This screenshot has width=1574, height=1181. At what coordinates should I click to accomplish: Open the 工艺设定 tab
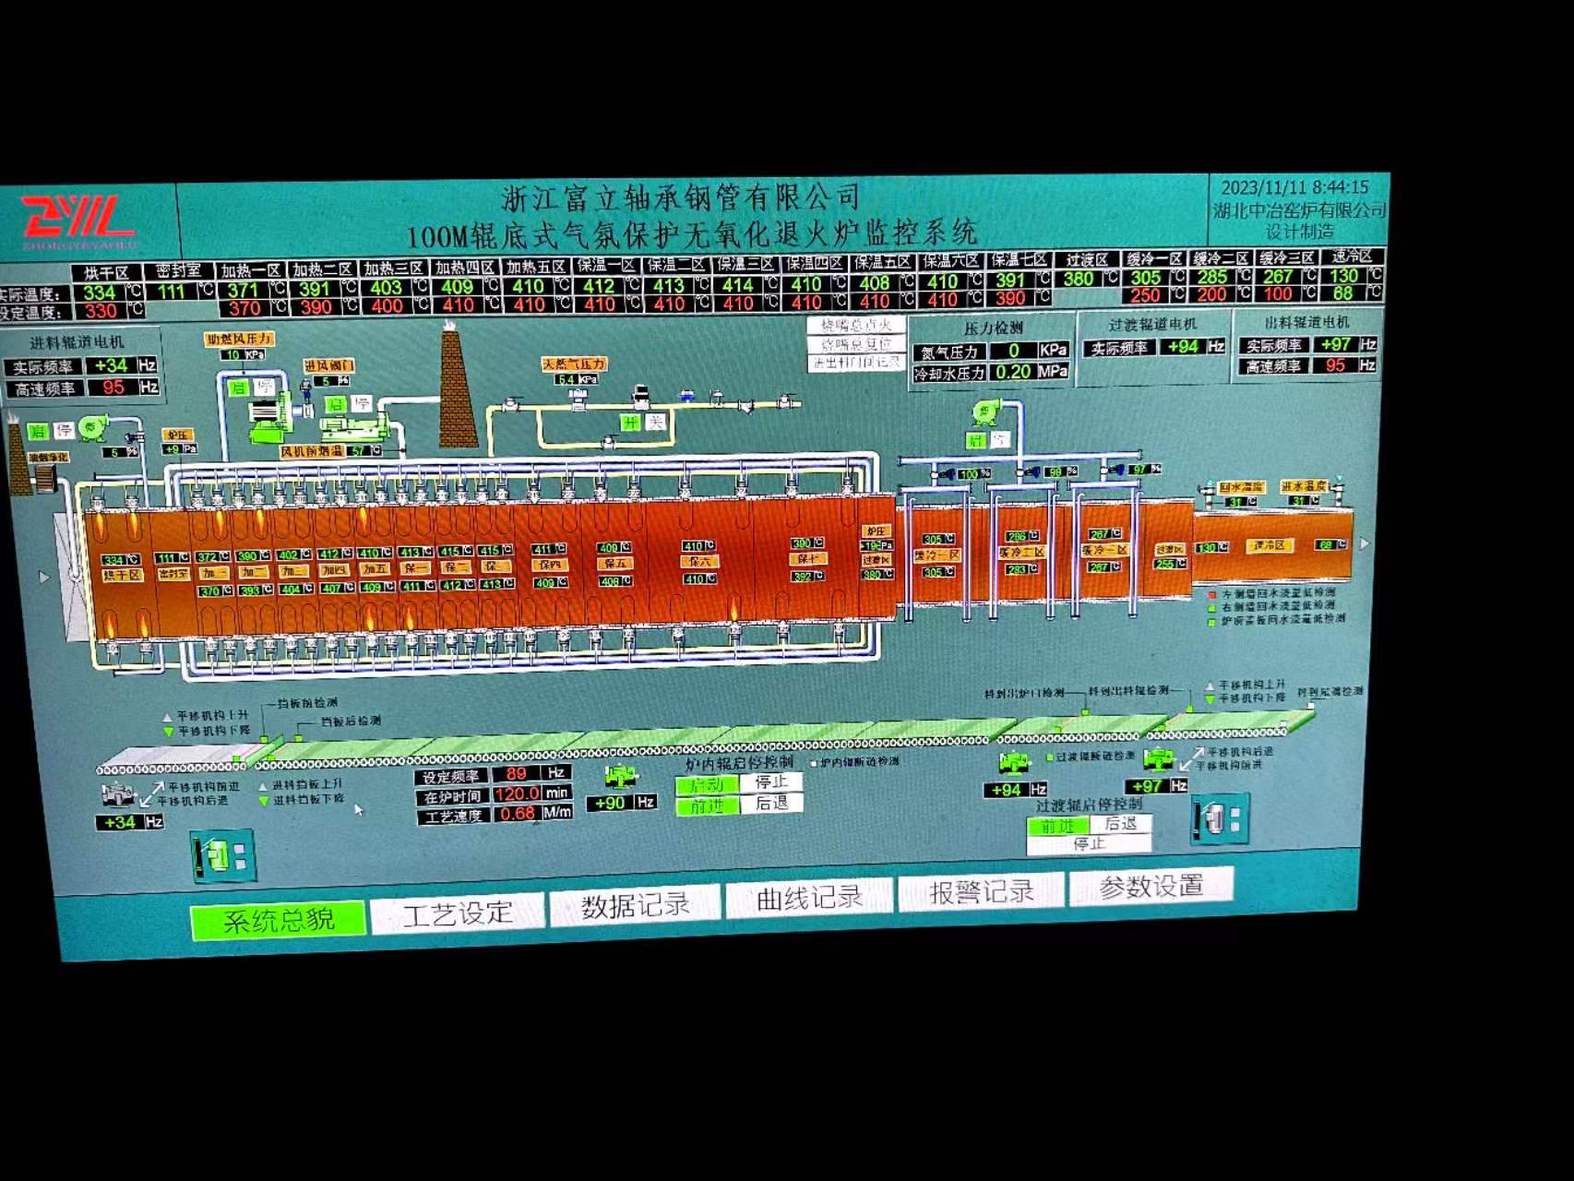pyautogui.click(x=458, y=913)
